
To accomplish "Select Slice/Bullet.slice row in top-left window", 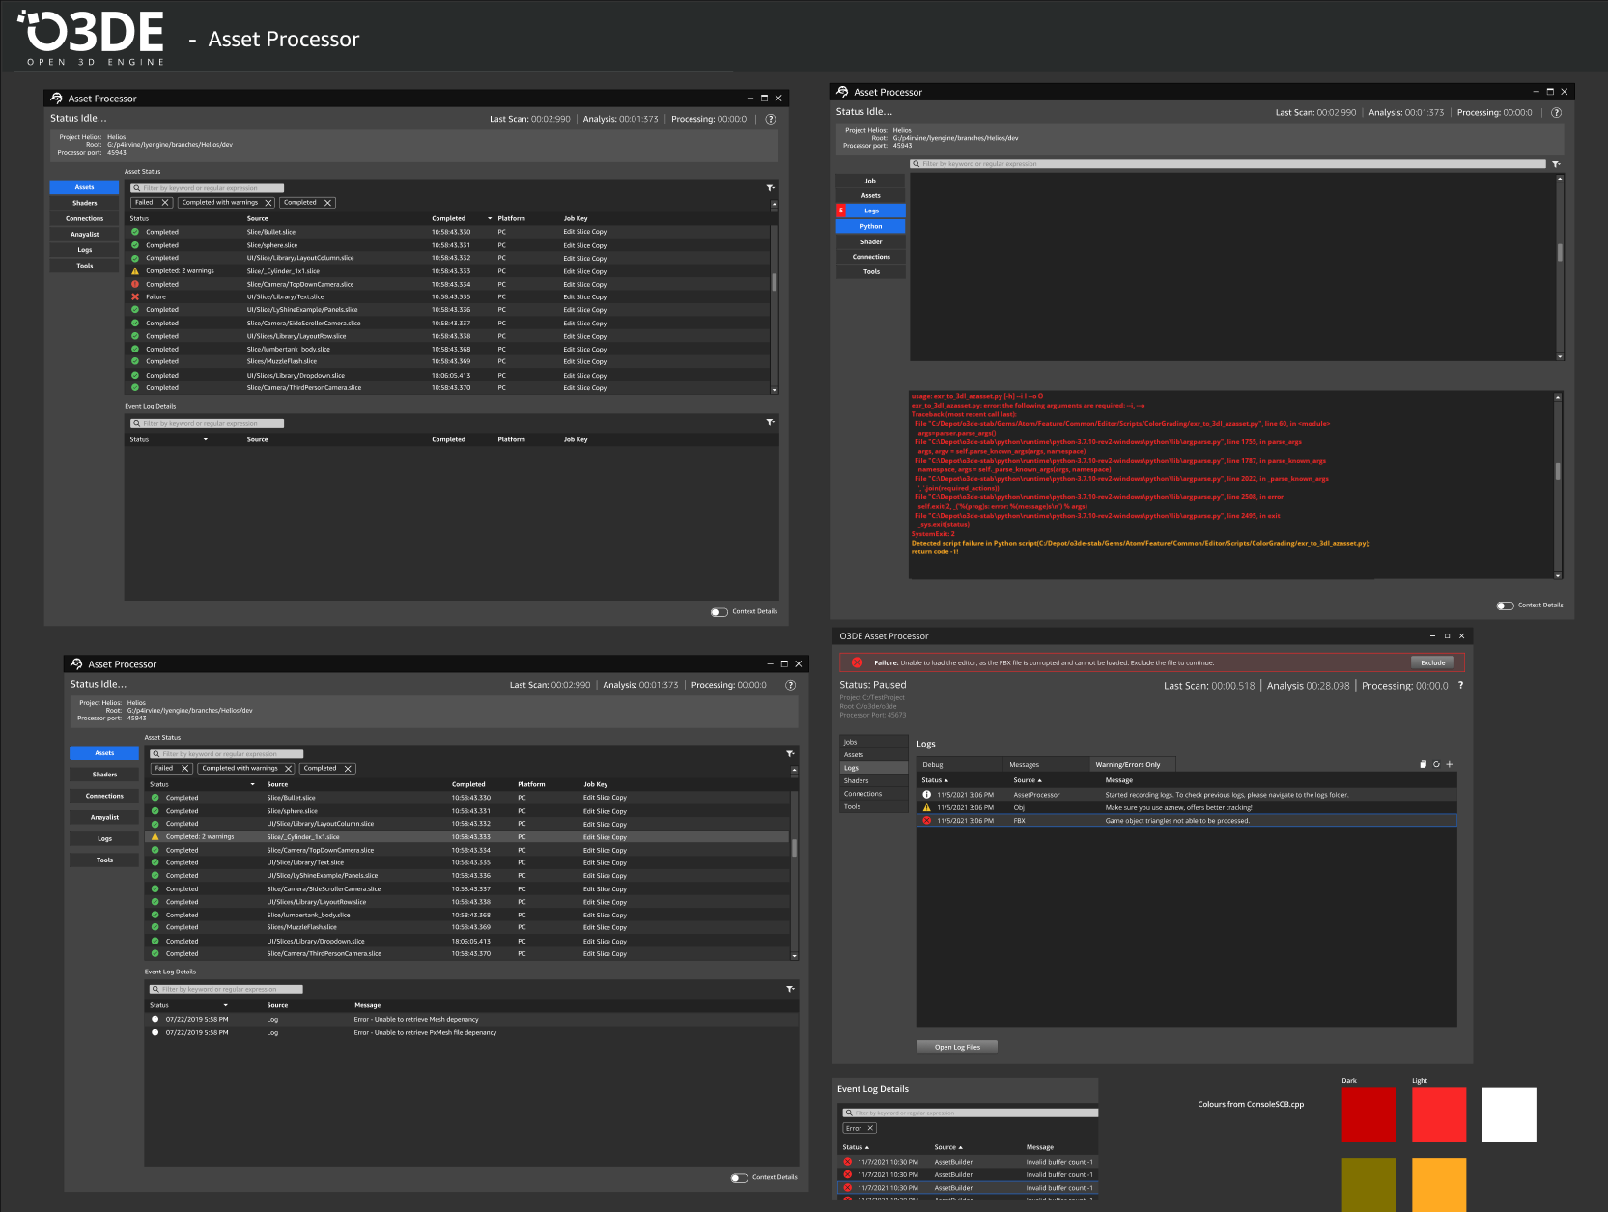I will click(448, 232).
